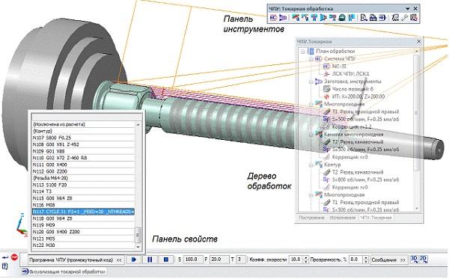Switch to the Исполнения tab
Image resolution: width=449 pixels, height=279 pixels.
click(342, 218)
